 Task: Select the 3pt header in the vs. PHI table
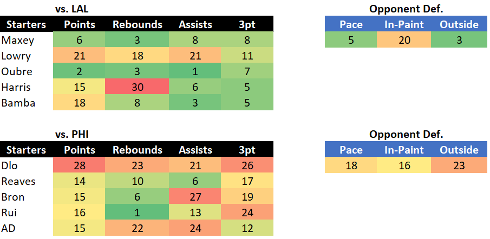(247, 150)
